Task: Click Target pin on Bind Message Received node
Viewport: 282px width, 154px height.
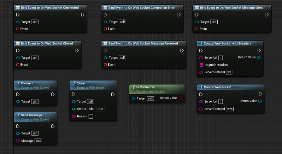Action: tap(106, 58)
